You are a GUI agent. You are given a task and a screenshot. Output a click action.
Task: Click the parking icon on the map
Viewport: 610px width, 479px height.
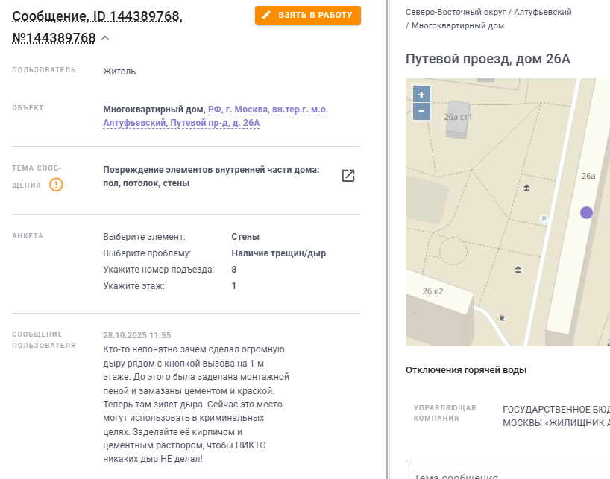click(543, 218)
